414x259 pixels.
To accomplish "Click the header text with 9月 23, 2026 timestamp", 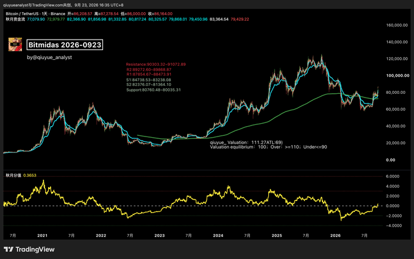I will tap(63, 5).
